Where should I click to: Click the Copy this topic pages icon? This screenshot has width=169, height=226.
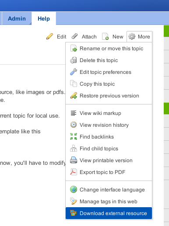(x=74, y=84)
